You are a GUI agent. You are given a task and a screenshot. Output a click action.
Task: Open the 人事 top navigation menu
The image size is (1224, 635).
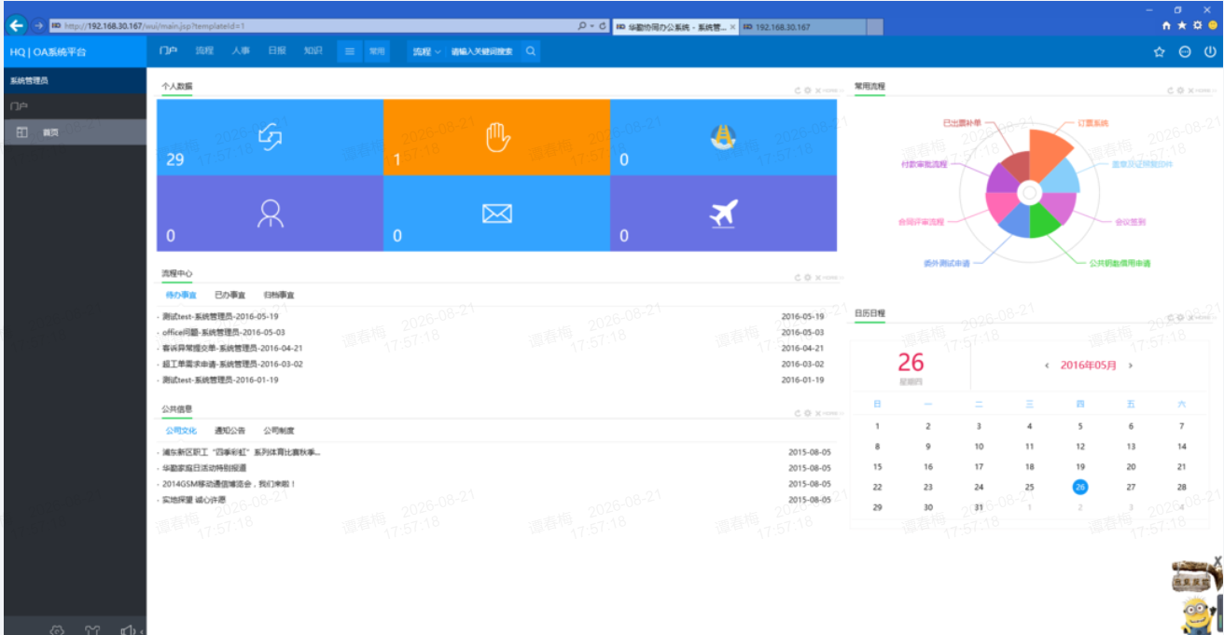241,51
